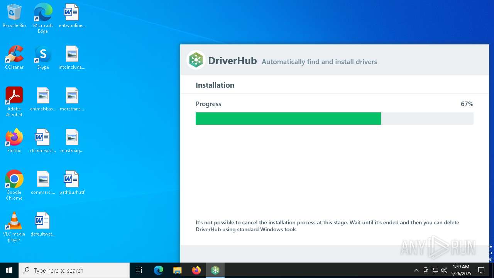This screenshot has width=494, height=278.
Task: Select the mostmag image file icon
Action: pyautogui.click(x=72, y=141)
